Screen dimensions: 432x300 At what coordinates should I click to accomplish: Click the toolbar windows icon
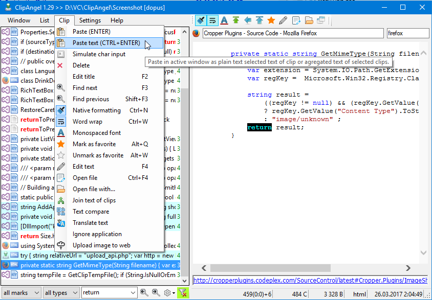[321, 20]
